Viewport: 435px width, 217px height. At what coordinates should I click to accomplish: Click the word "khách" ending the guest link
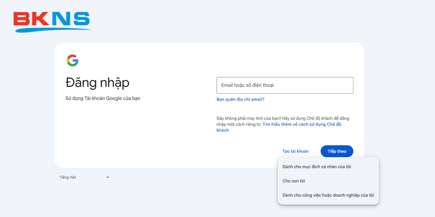tap(223, 130)
